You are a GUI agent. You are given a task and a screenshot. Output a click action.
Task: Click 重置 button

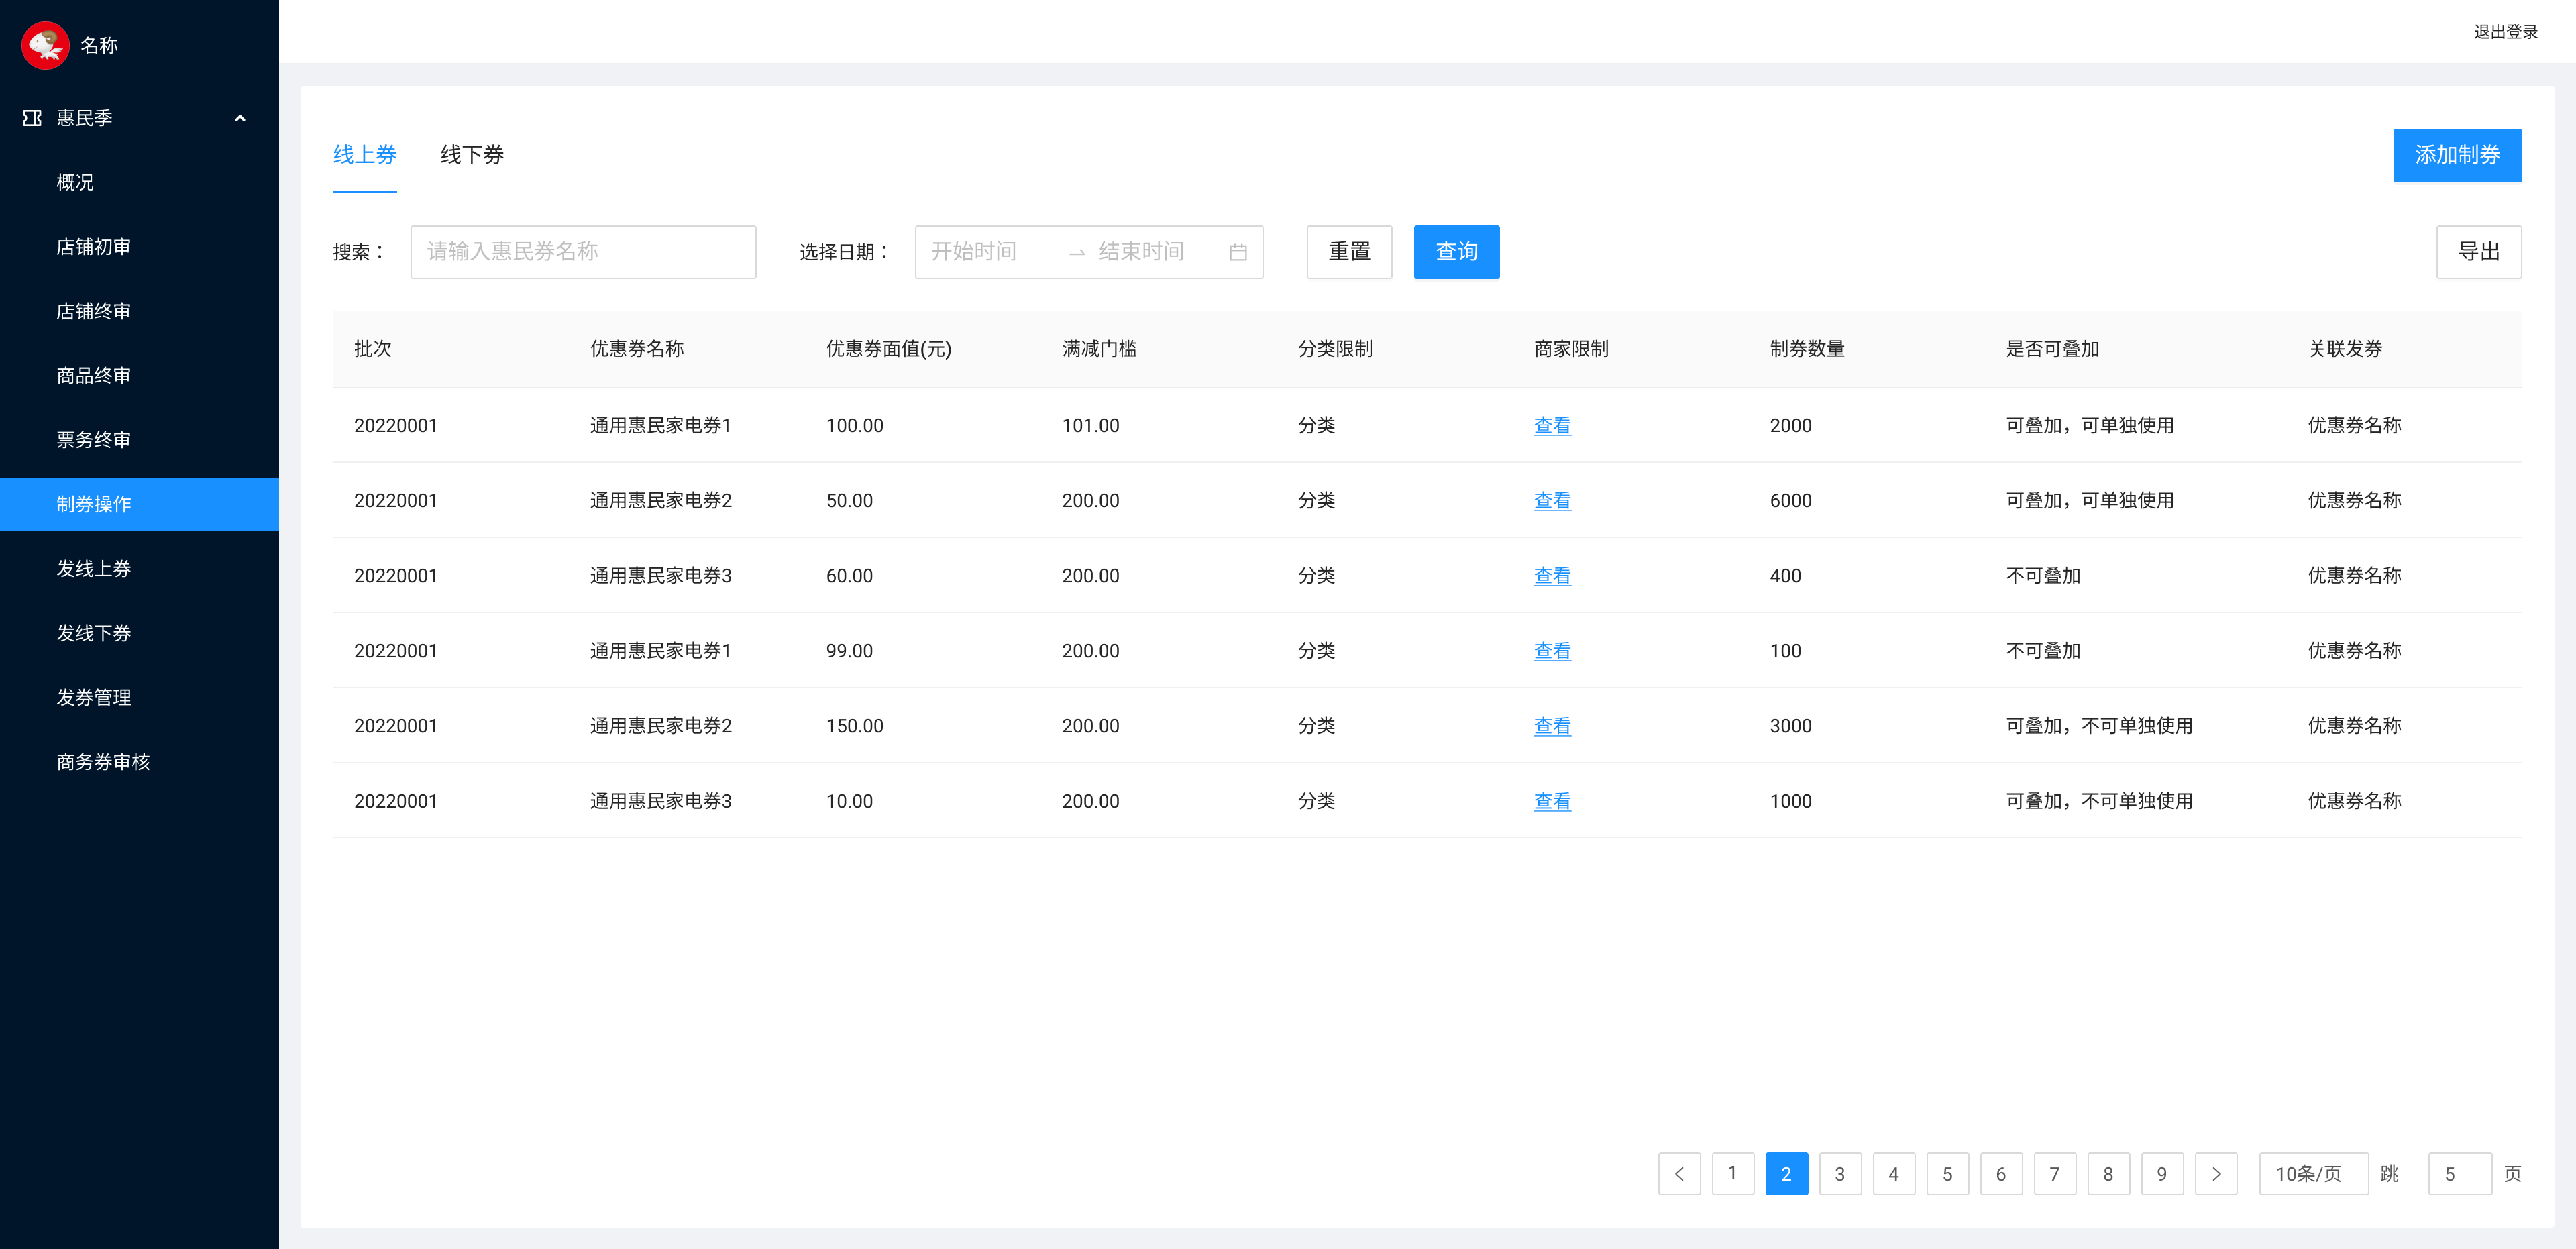[1349, 252]
